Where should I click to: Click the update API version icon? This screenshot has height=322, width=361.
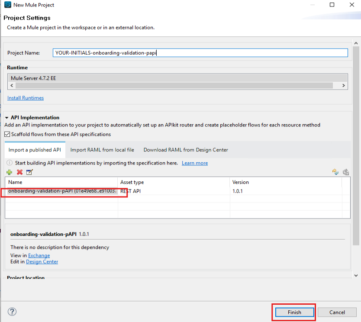tap(335, 172)
